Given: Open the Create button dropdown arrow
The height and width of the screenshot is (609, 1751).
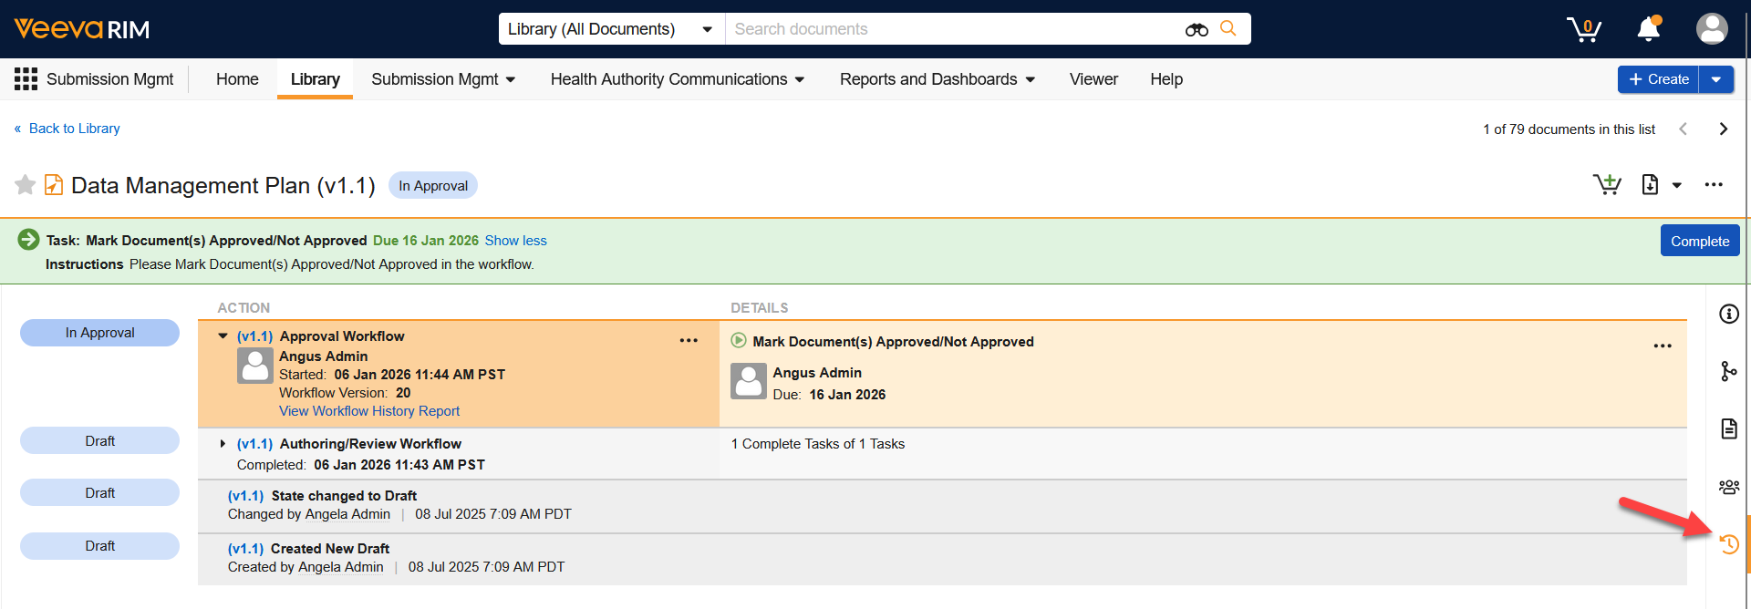Looking at the screenshot, I should point(1716,79).
